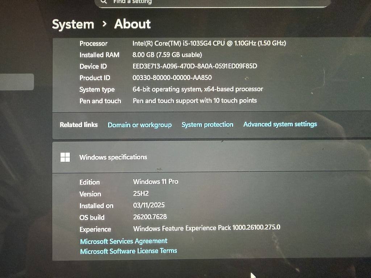Click the Edition label

coord(89,182)
